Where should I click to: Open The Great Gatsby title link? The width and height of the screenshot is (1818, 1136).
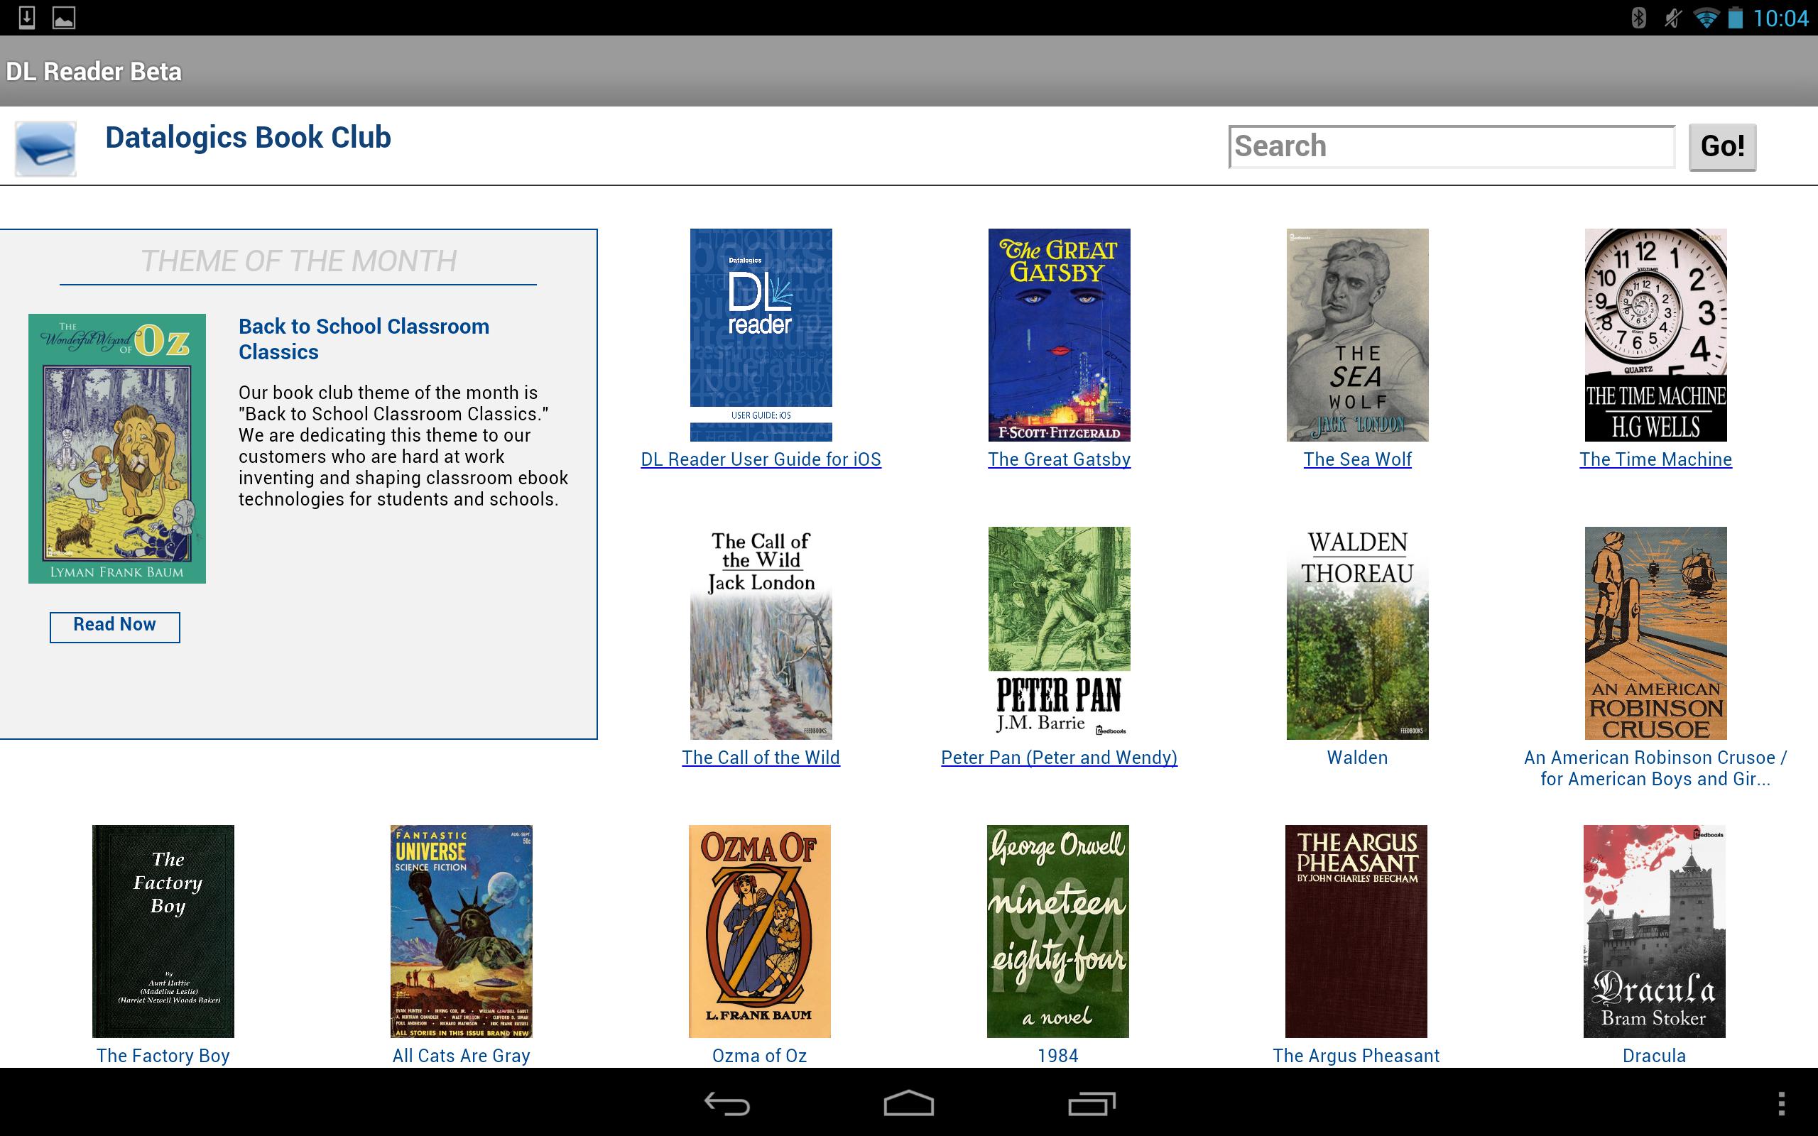click(x=1060, y=459)
